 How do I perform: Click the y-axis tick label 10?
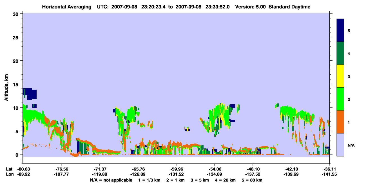click(x=16, y=108)
